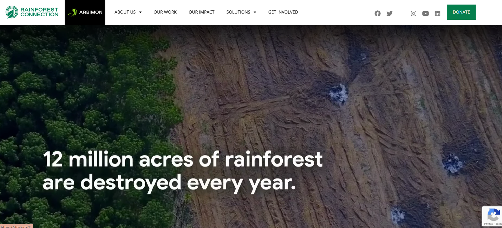Image resolution: width=502 pixels, height=228 pixels.
Task: Open the Facebook social icon
Action: tap(377, 13)
